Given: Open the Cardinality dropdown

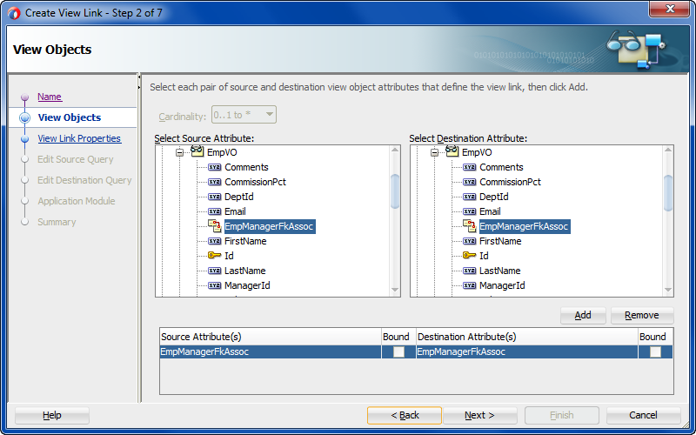Looking at the screenshot, I should tap(244, 115).
